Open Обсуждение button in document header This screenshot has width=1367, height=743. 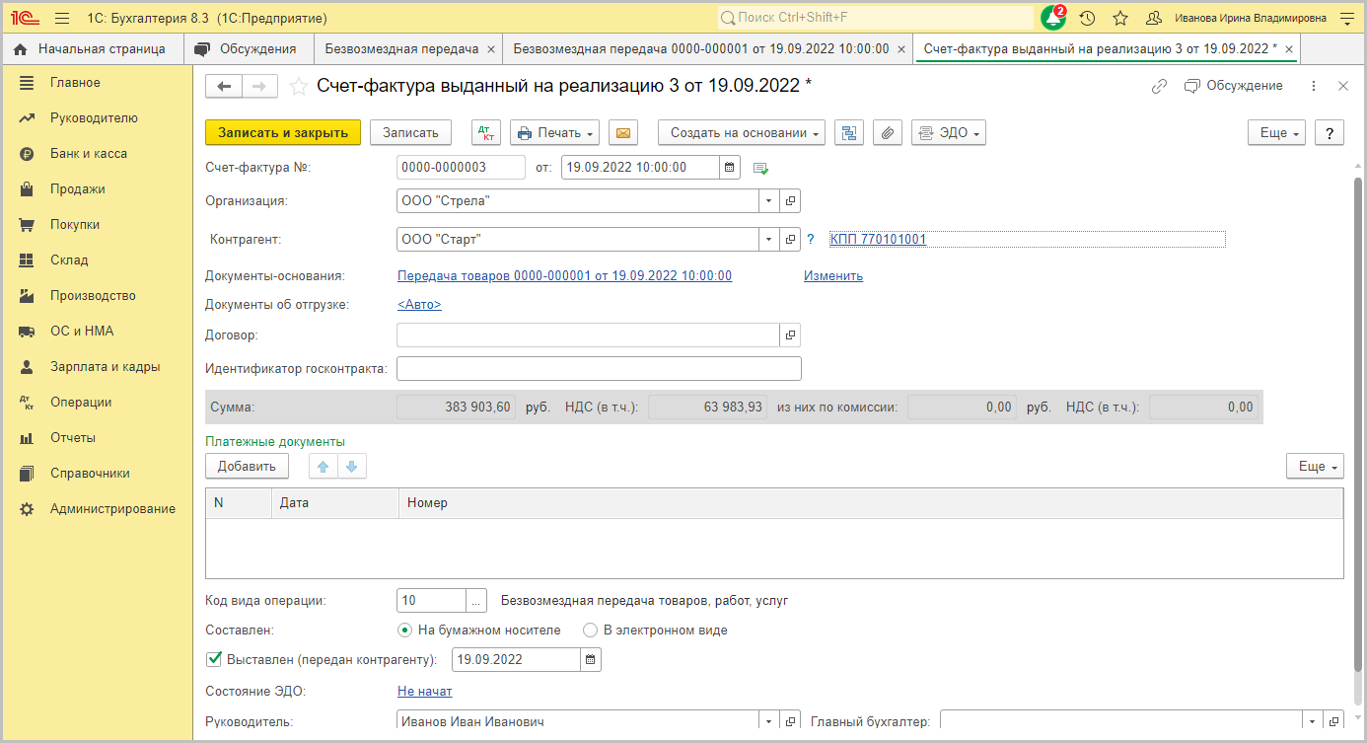coord(1234,87)
